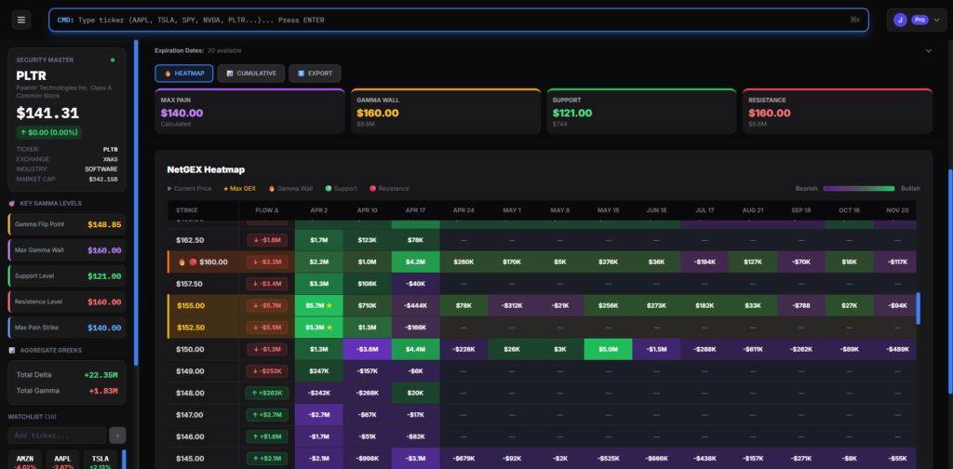Click the sidebar vertical scrollbar

tap(136, 202)
